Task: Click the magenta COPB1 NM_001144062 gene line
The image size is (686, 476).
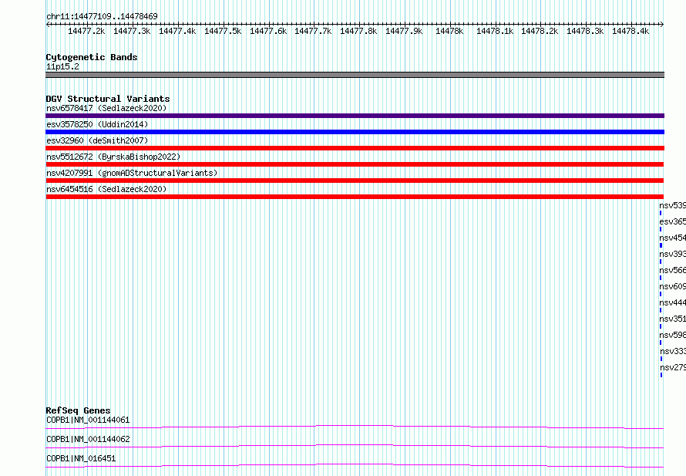Action: (355, 446)
